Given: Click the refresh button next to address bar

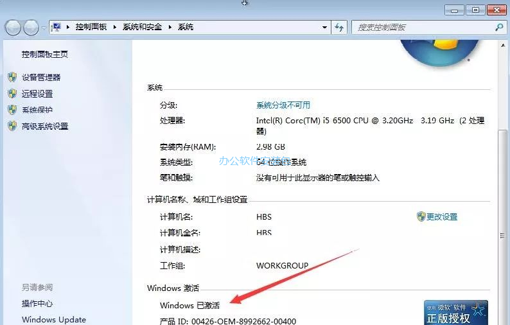Looking at the screenshot, I should tap(339, 28).
